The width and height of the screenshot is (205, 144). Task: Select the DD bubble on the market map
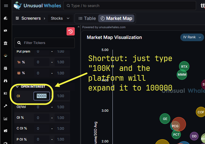pyautogui.click(x=194, y=136)
